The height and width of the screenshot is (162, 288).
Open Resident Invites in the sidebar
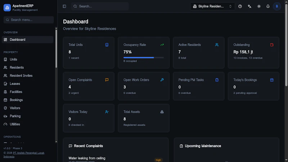point(28,76)
